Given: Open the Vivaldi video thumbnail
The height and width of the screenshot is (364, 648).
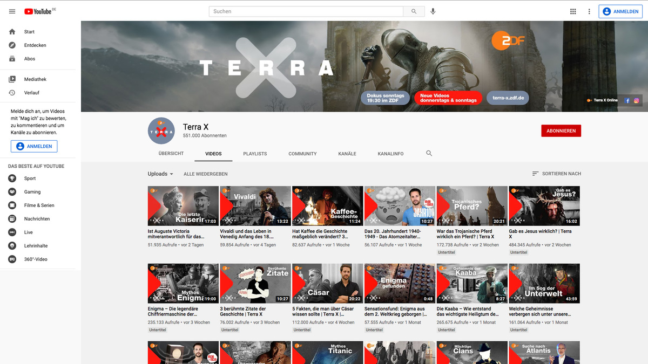Looking at the screenshot, I should click(255, 205).
